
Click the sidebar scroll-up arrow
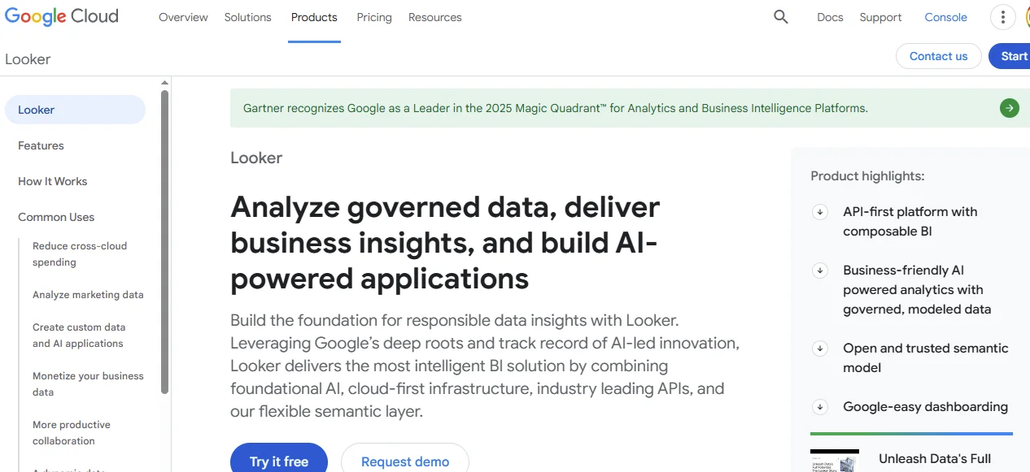[x=164, y=83]
